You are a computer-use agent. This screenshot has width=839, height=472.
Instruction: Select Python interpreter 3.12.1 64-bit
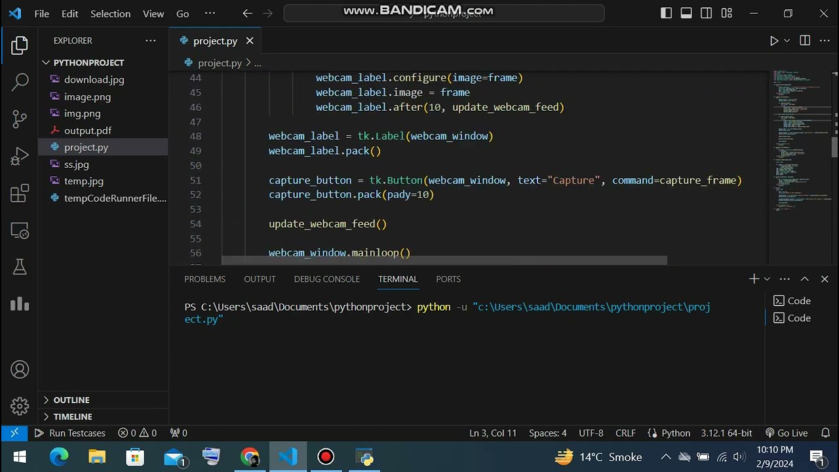[x=726, y=433]
